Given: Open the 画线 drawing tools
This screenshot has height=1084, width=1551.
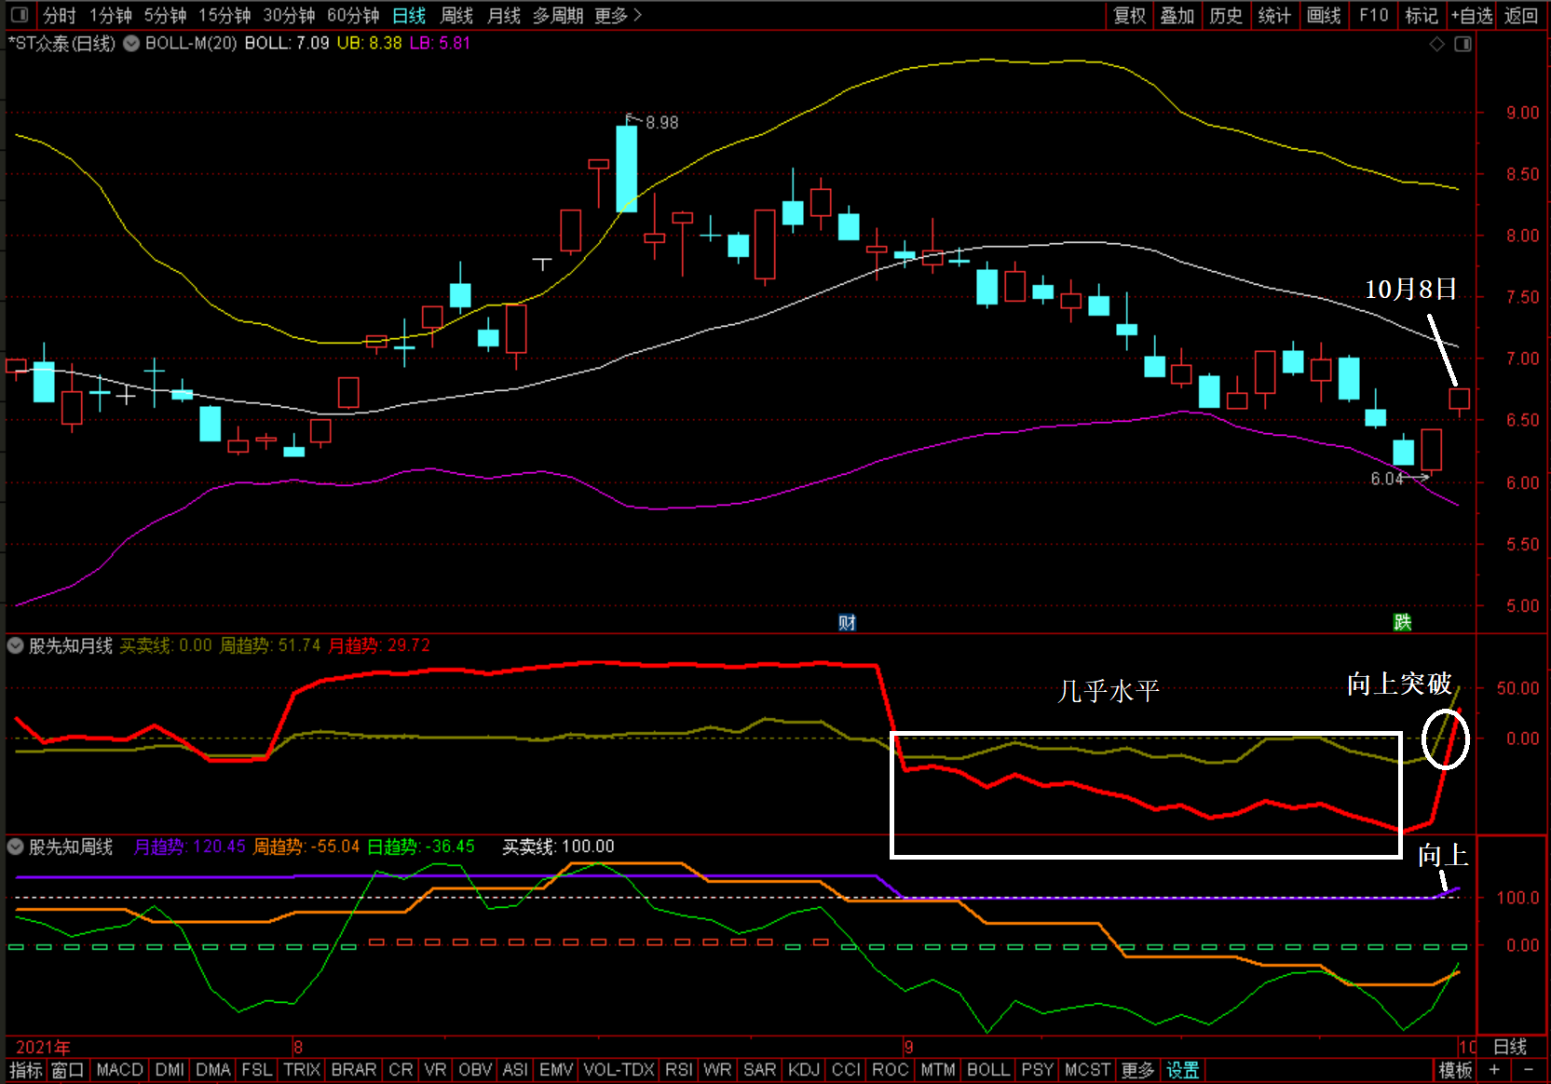Looking at the screenshot, I should coord(1324,16).
